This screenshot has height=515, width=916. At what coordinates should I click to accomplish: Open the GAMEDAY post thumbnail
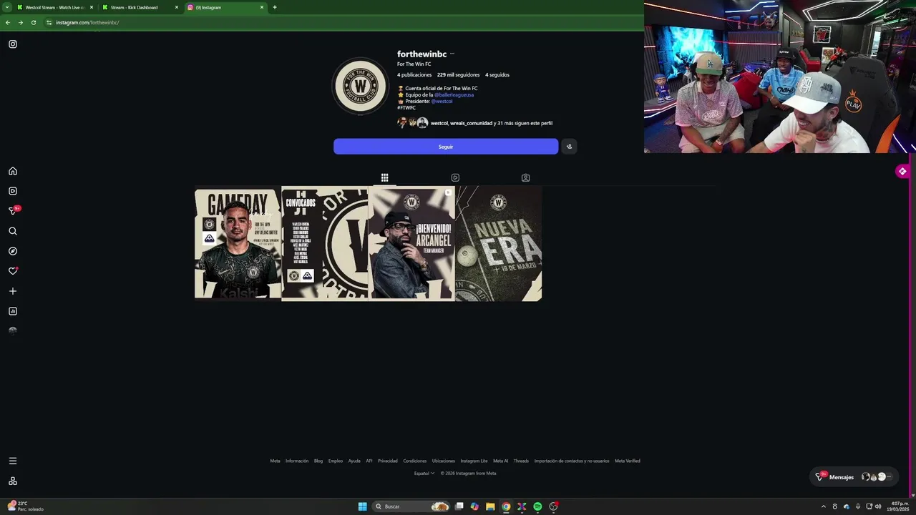coord(238,244)
